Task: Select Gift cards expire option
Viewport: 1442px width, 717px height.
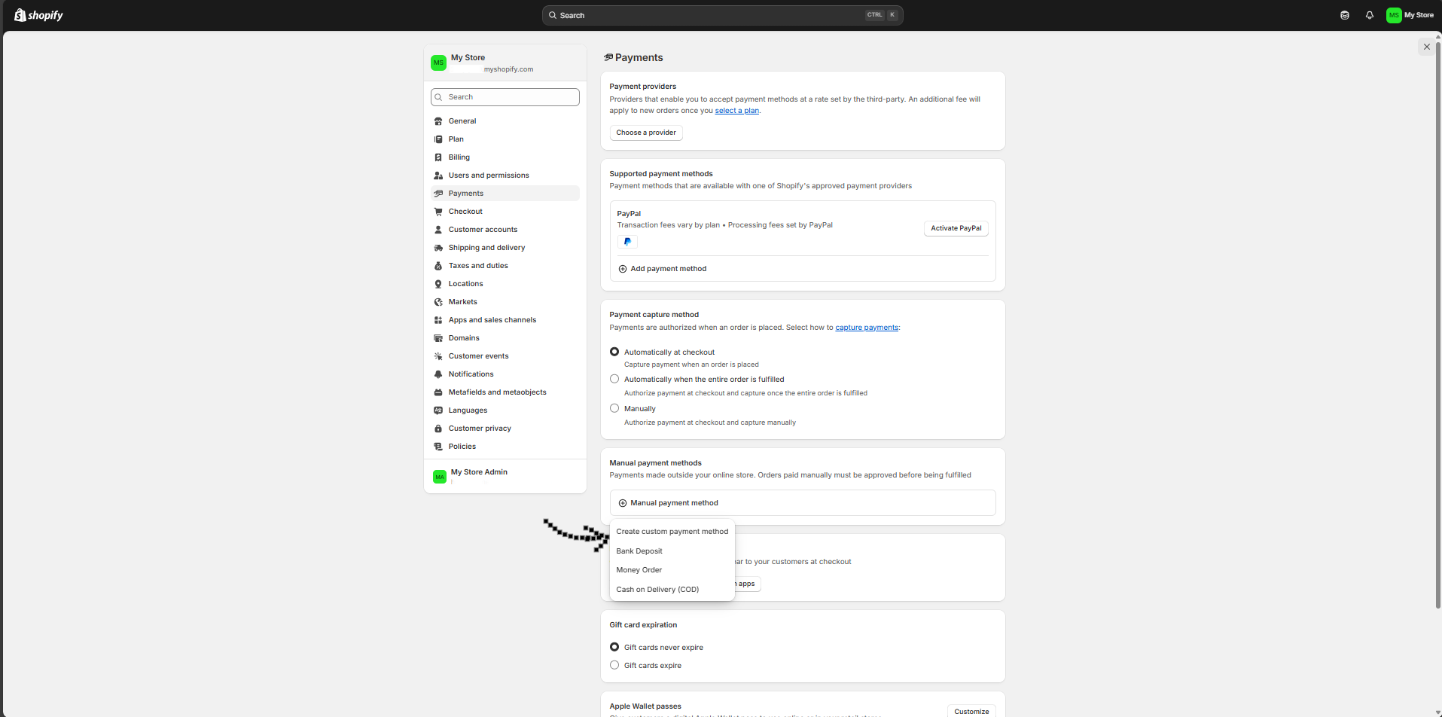Action: pyautogui.click(x=614, y=665)
